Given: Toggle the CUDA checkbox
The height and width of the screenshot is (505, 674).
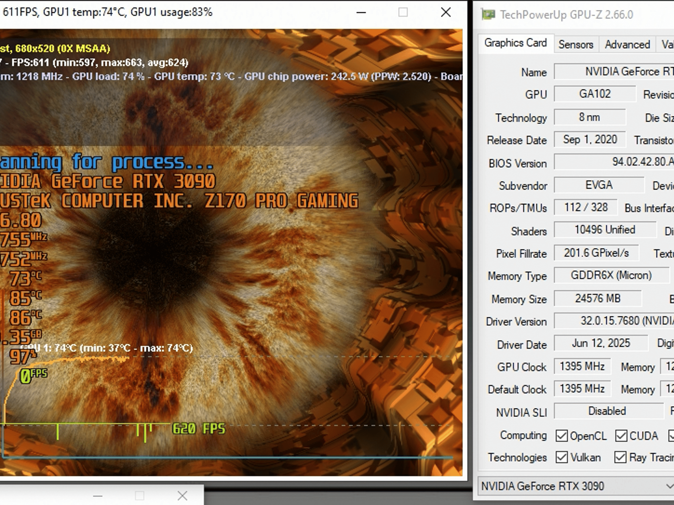Looking at the screenshot, I should pos(621,436).
